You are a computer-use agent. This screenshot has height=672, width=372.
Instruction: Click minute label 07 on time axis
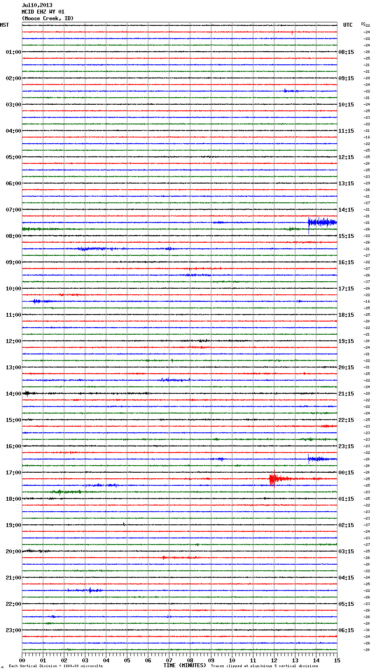169,660
